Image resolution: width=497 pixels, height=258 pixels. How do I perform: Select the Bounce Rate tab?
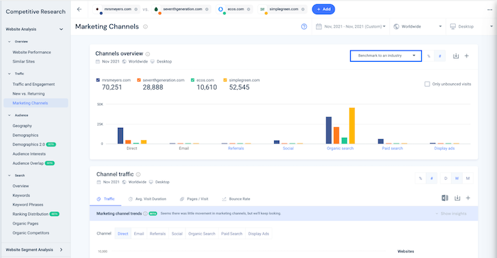coord(236,199)
